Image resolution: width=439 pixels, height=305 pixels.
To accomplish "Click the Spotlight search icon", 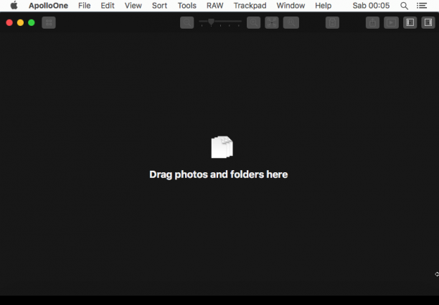I will [x=404, y=6].
